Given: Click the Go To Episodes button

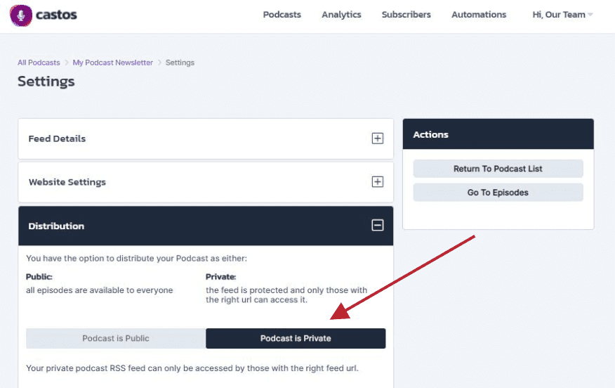Looking at the screenshot, I should (x=498, y=193).
